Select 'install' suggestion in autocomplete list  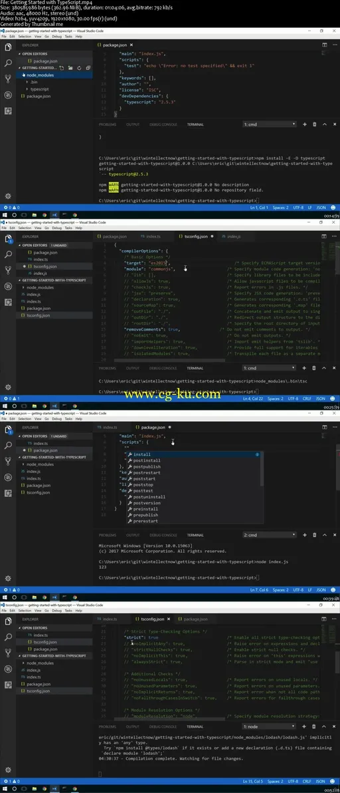click(x=194, y=454)
